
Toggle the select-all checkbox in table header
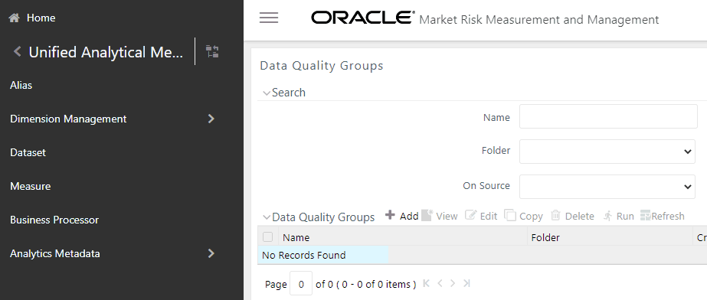(268, 237)
